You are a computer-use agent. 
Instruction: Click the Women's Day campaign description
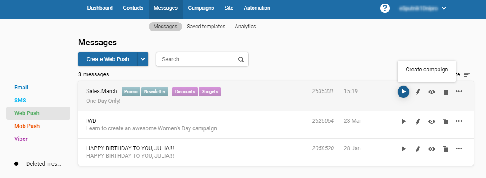click(x=151, y=128)
